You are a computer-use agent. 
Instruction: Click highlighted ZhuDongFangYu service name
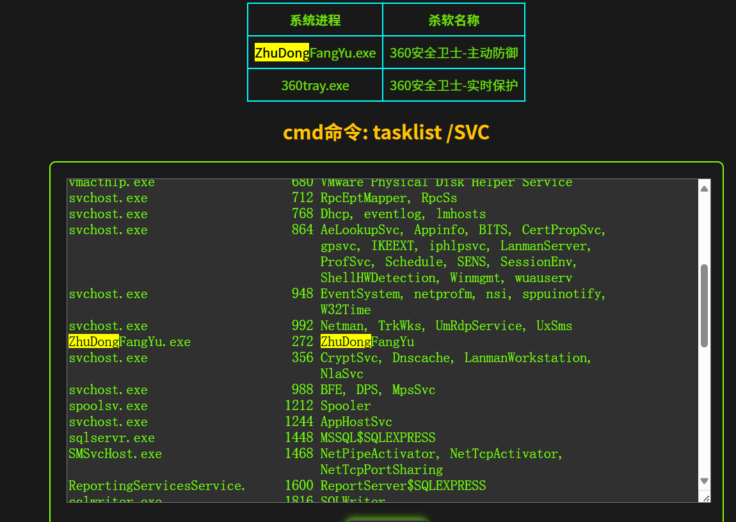coord(367,342)
